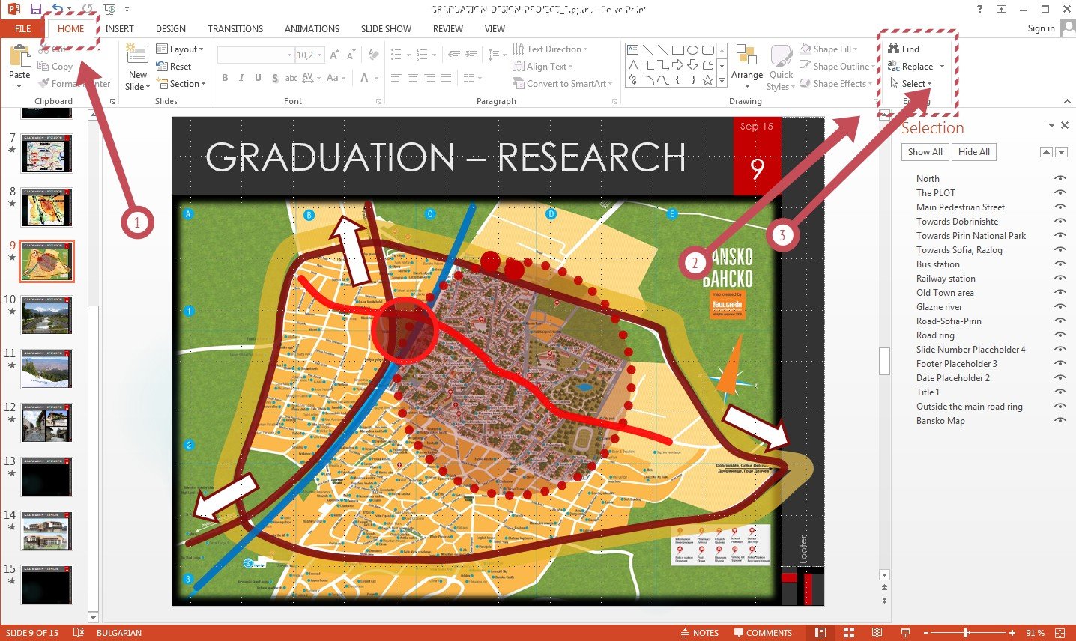Fit slide to current window
Image resolution: width=1076 pixels, height=641 pixels.
pyautogui.click(x=1060, y=633)
